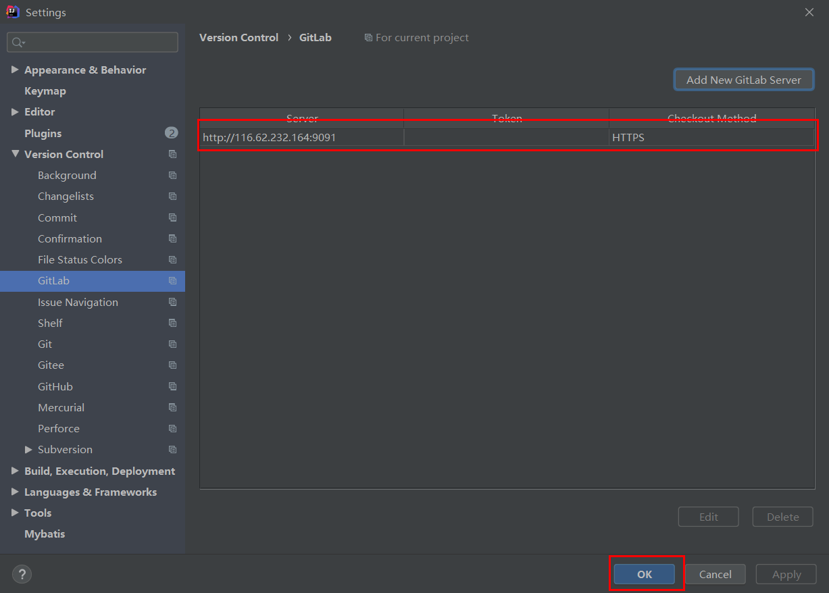Open help with the question mark button

tap(22, 574)
